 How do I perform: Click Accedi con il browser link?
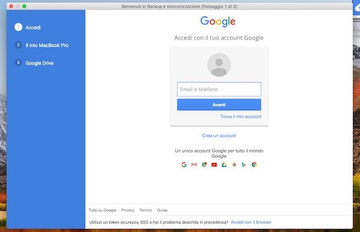click(251, 222)
